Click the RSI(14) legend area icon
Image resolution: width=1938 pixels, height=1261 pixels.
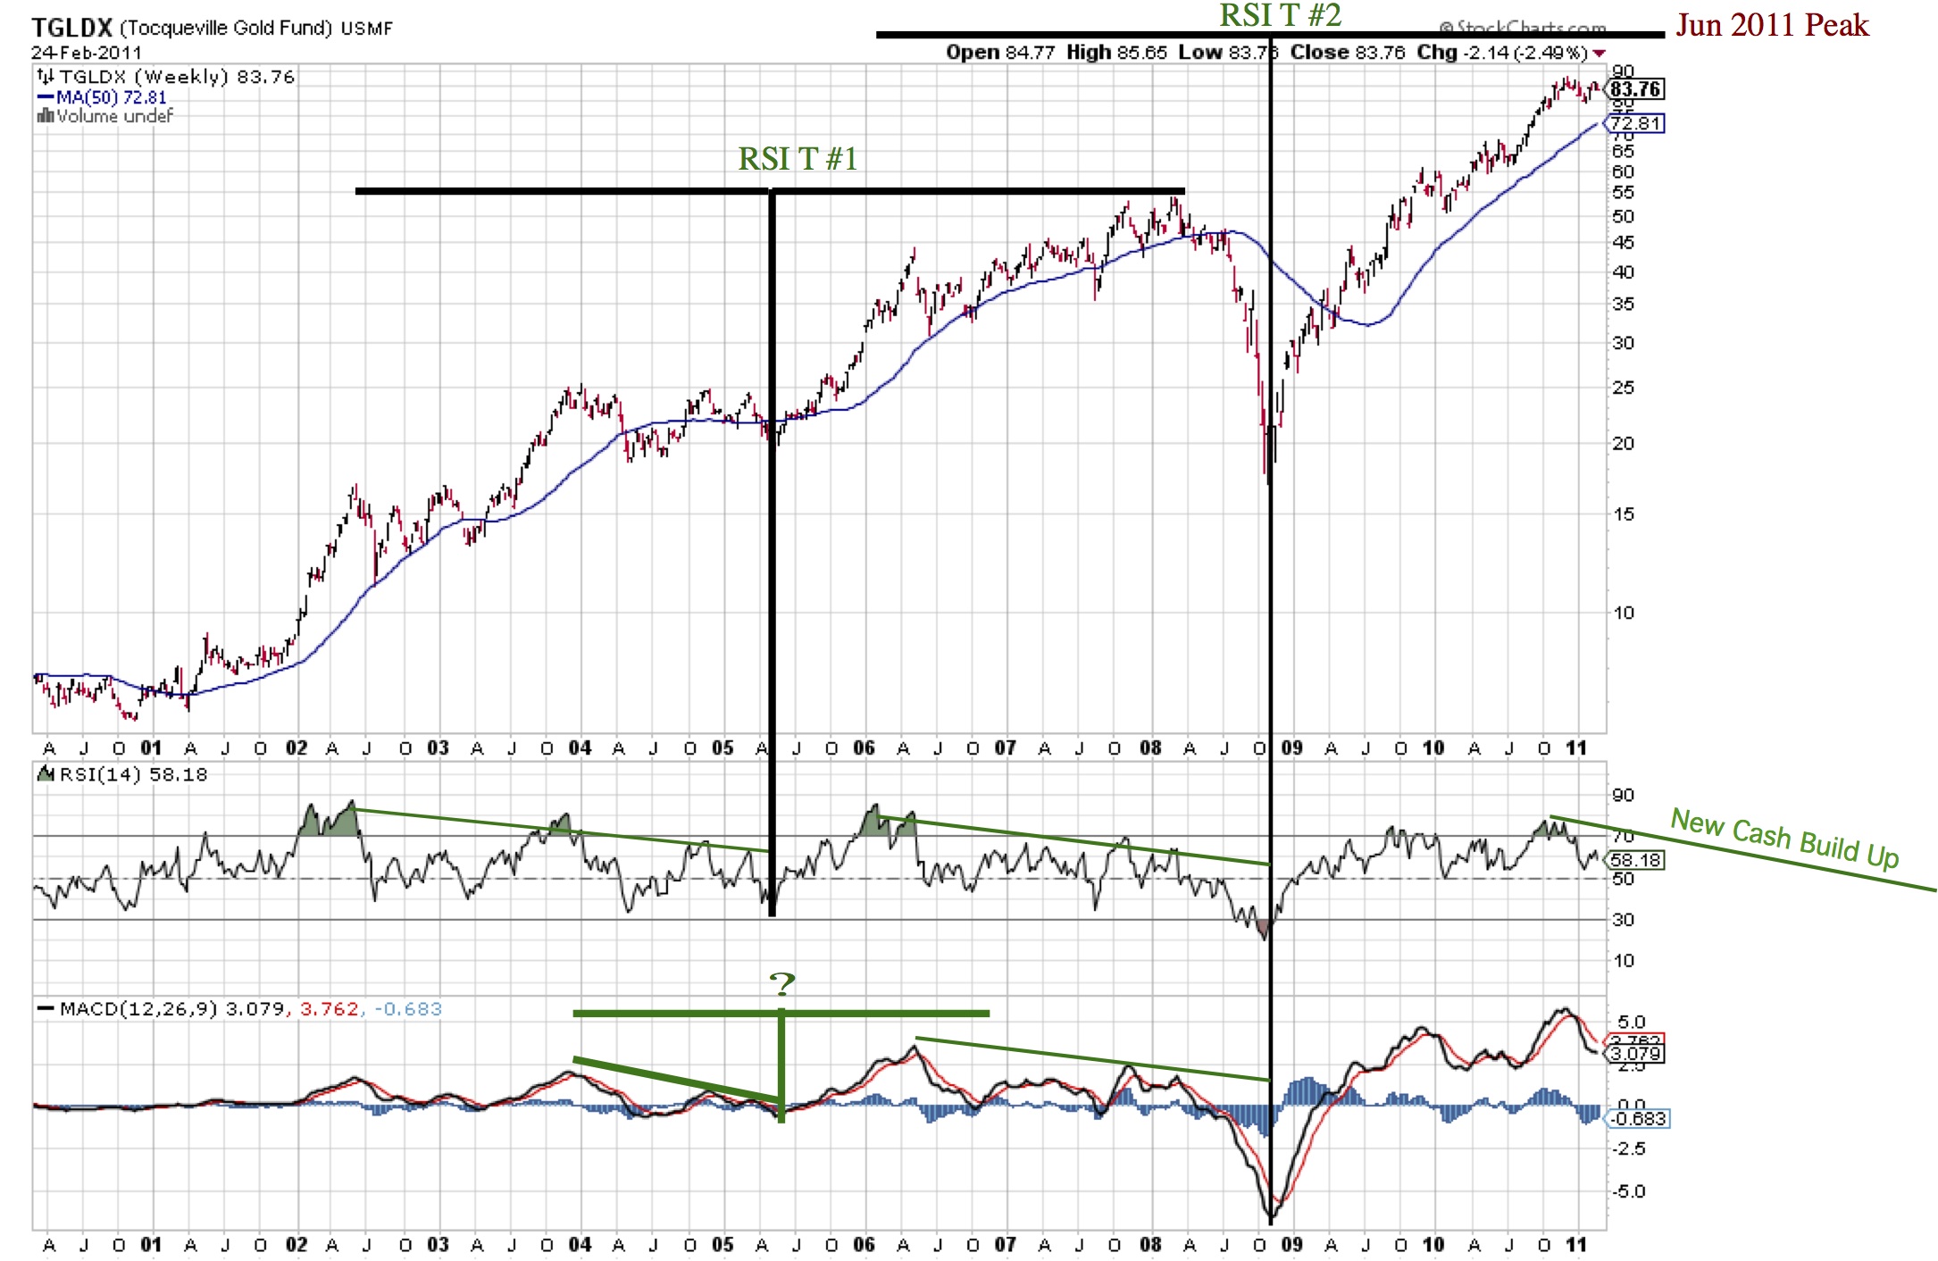[46, 774]
